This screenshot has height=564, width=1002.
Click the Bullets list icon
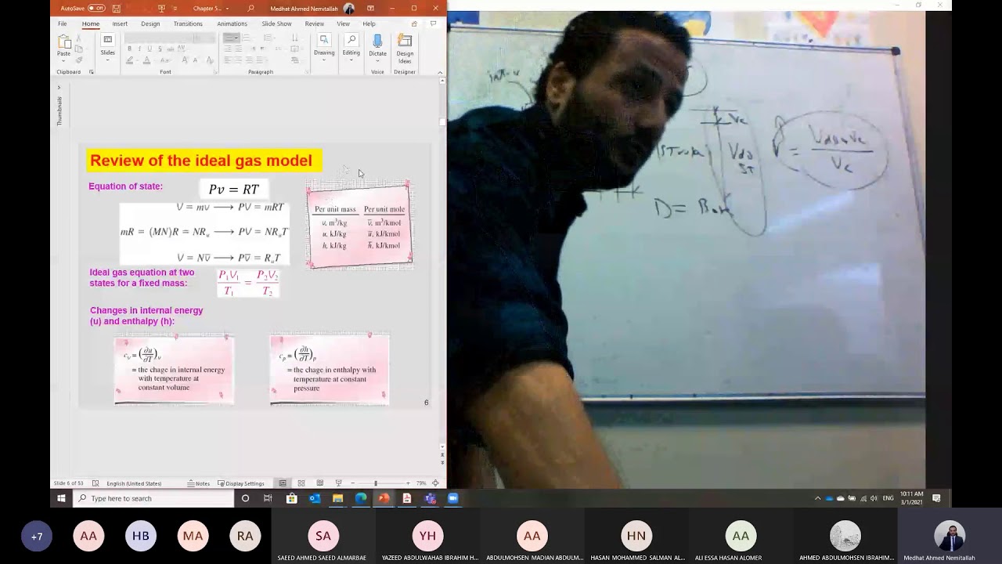tap(228, 38)
